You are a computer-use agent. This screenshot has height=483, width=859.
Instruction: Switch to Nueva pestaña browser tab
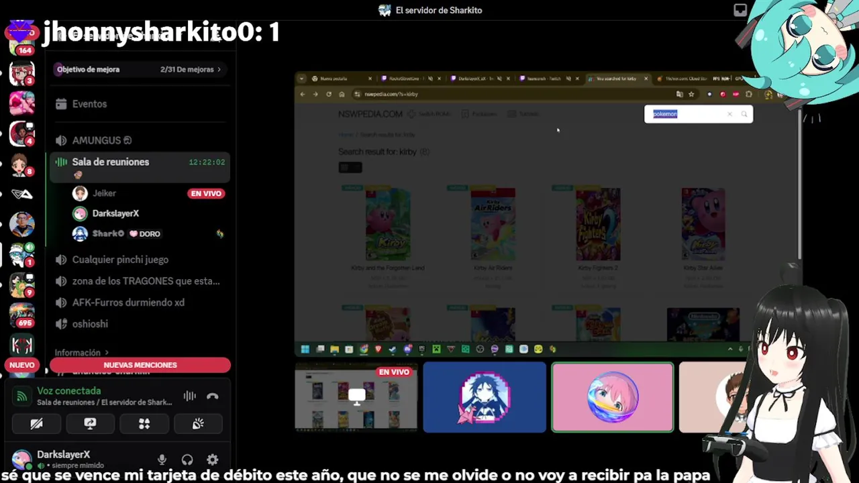pos(340,78)
